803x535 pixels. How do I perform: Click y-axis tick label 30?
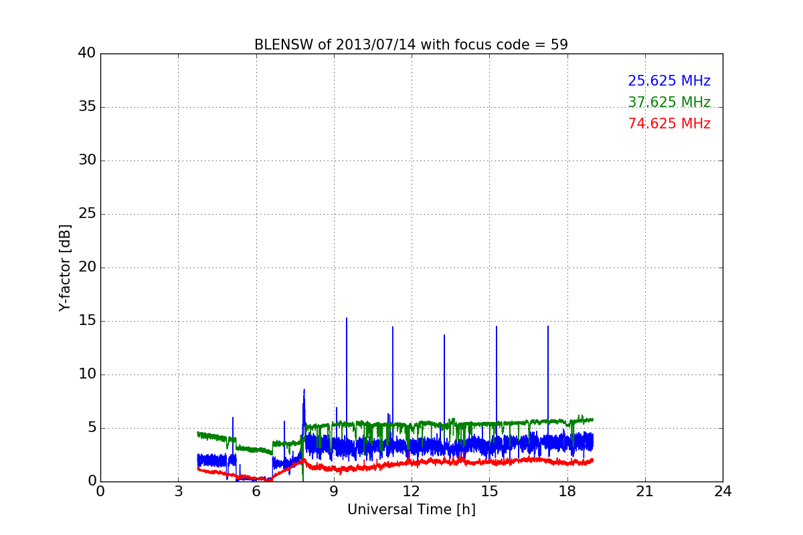pyautogui.click(x=87, y=160)
